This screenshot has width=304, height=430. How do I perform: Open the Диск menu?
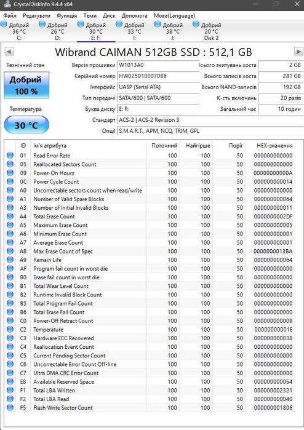click(109, 15)
